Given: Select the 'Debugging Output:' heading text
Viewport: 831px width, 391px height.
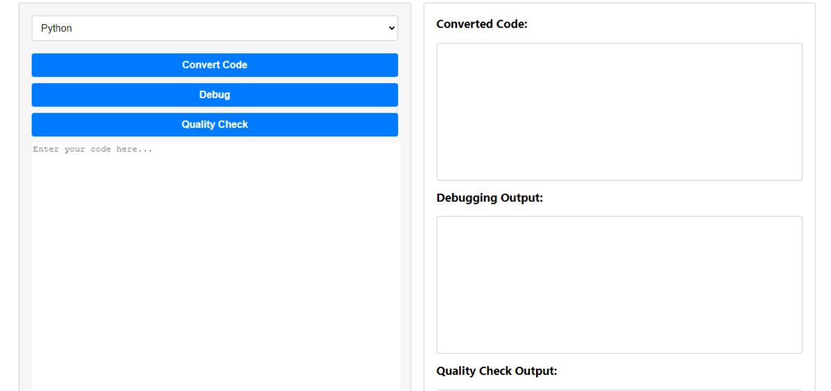Looking at the screenshot, I should coord(490,198).
